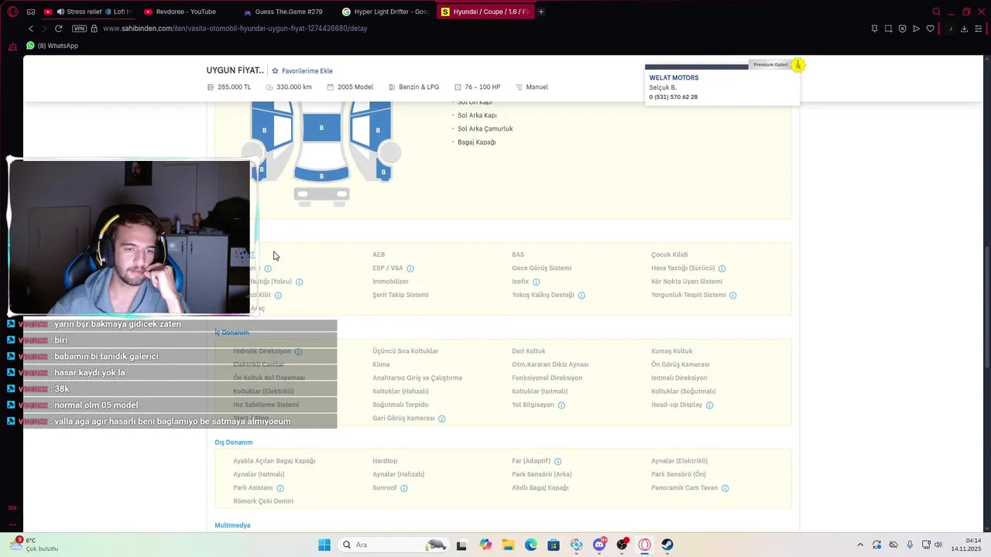Show info for Yol Bilgisayarı
Viewport: 991px width, 557px height.
pyautogui.click(x=561, y=405)
